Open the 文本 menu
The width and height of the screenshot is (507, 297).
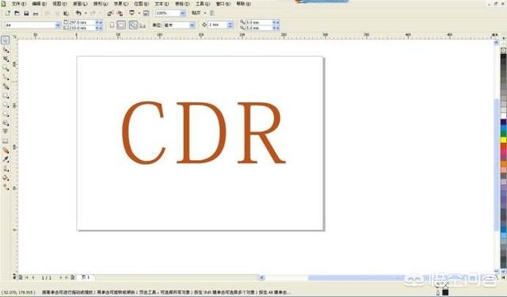(x=162, y=4)
